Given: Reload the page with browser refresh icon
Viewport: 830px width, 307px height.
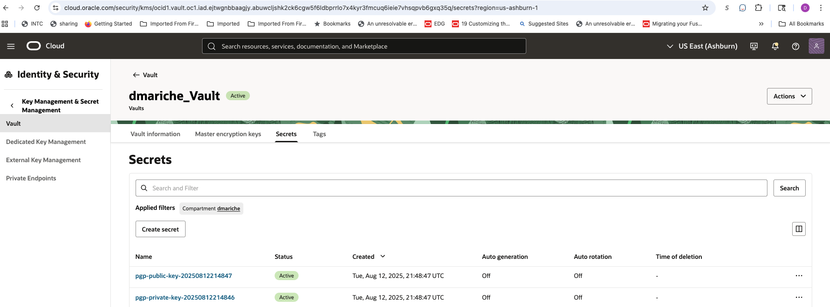Looking at the screenshot, I should pos(37,8).
